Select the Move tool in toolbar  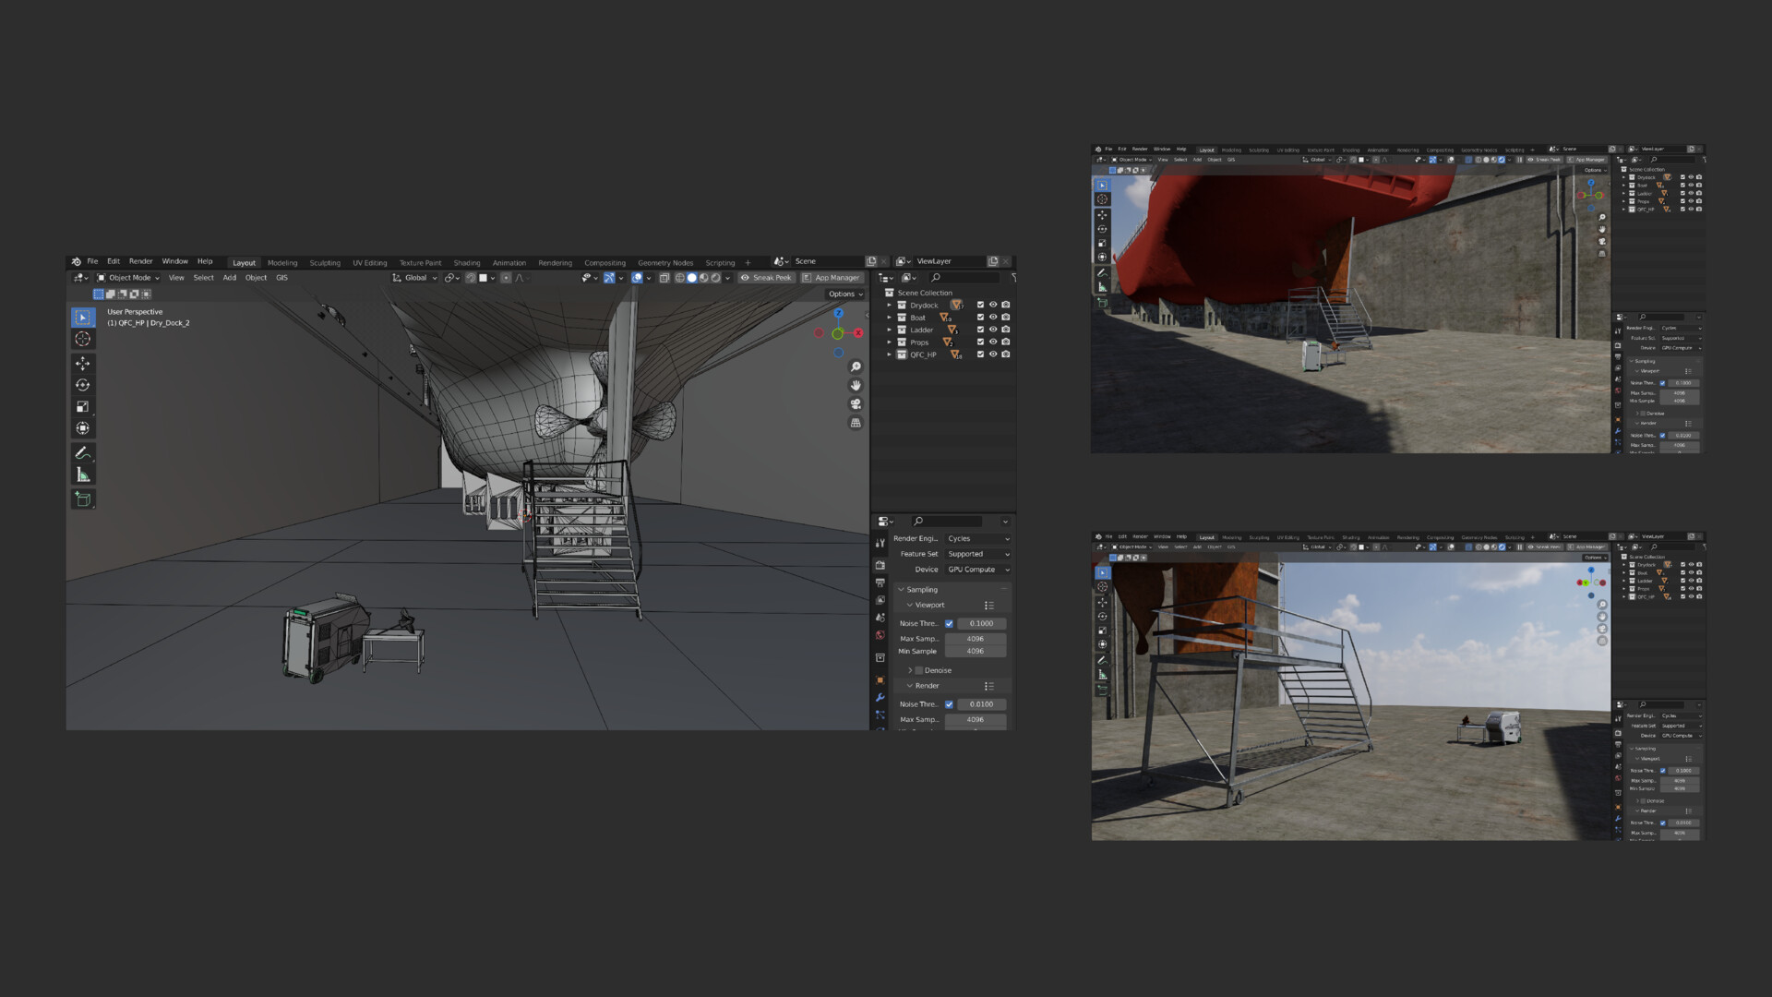click(83, 364)
